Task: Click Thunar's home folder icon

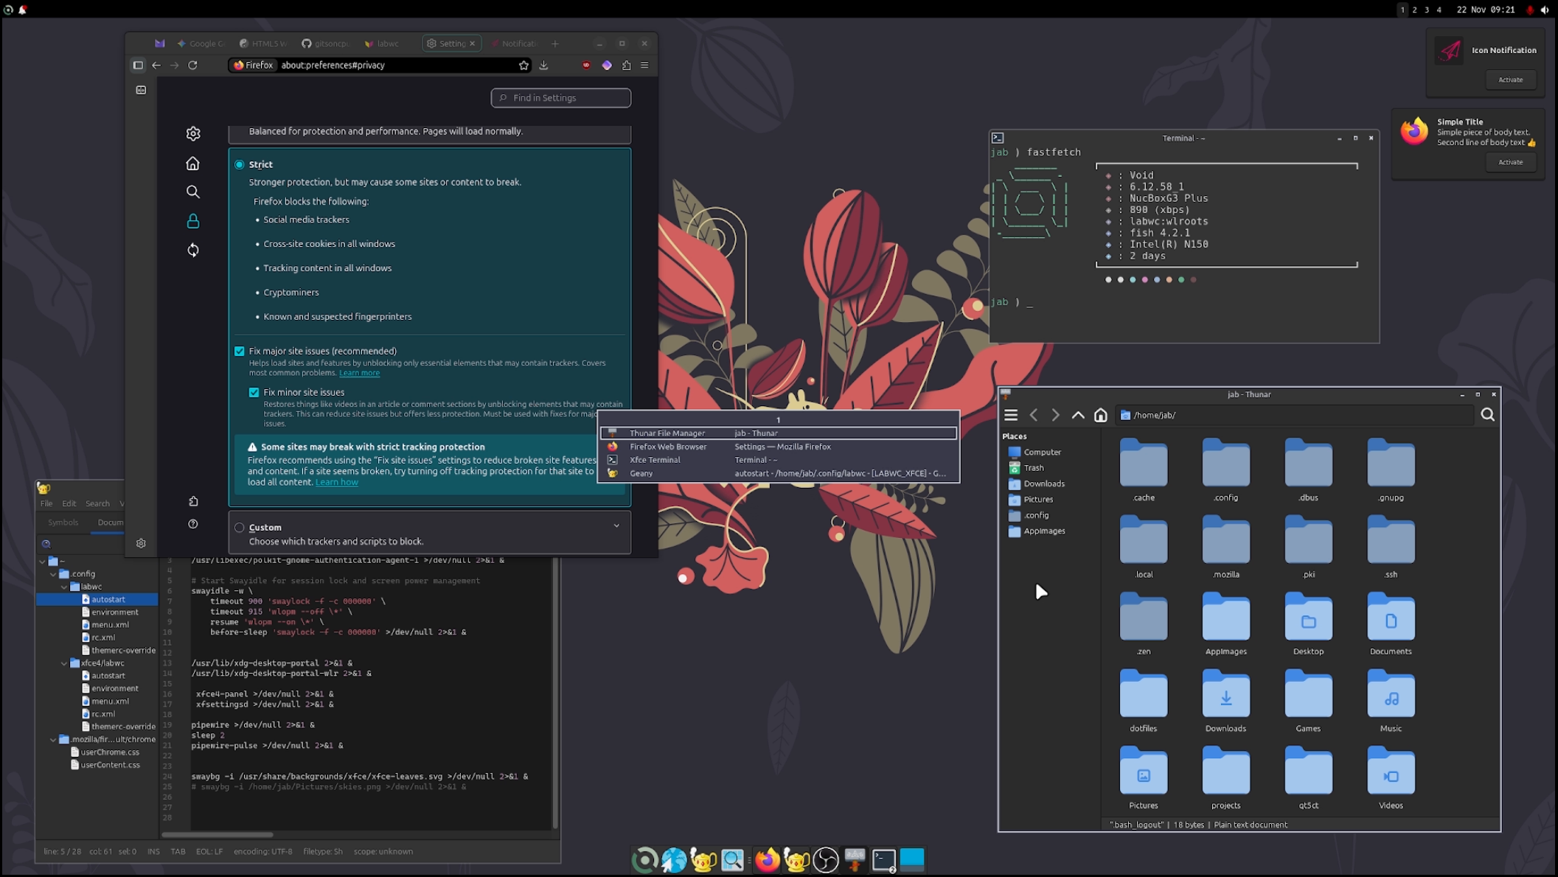Action: tap(1100, 415)
